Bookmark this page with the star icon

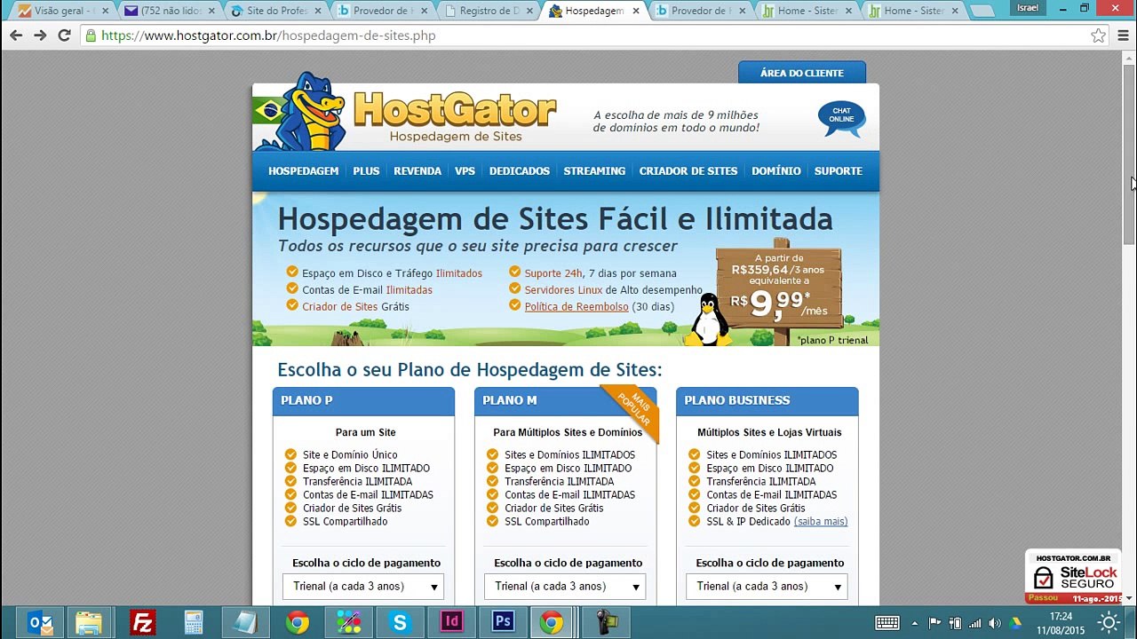1099,35
